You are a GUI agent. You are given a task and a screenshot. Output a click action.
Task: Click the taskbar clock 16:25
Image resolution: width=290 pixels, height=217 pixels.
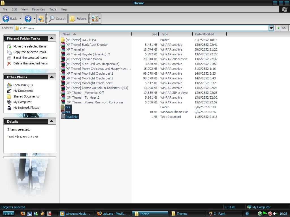coord(283,214)
